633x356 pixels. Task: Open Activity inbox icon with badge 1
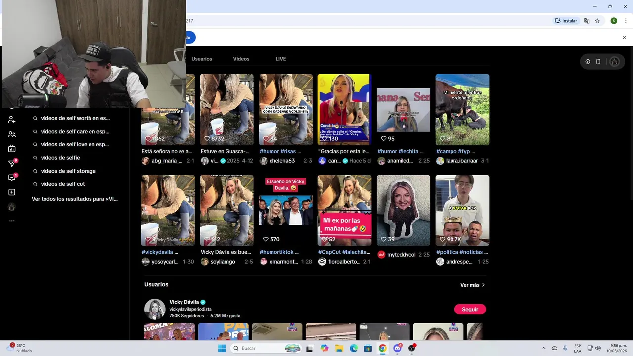12,178
